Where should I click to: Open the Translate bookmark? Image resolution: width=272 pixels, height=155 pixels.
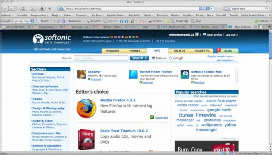(x=162, y=15)
